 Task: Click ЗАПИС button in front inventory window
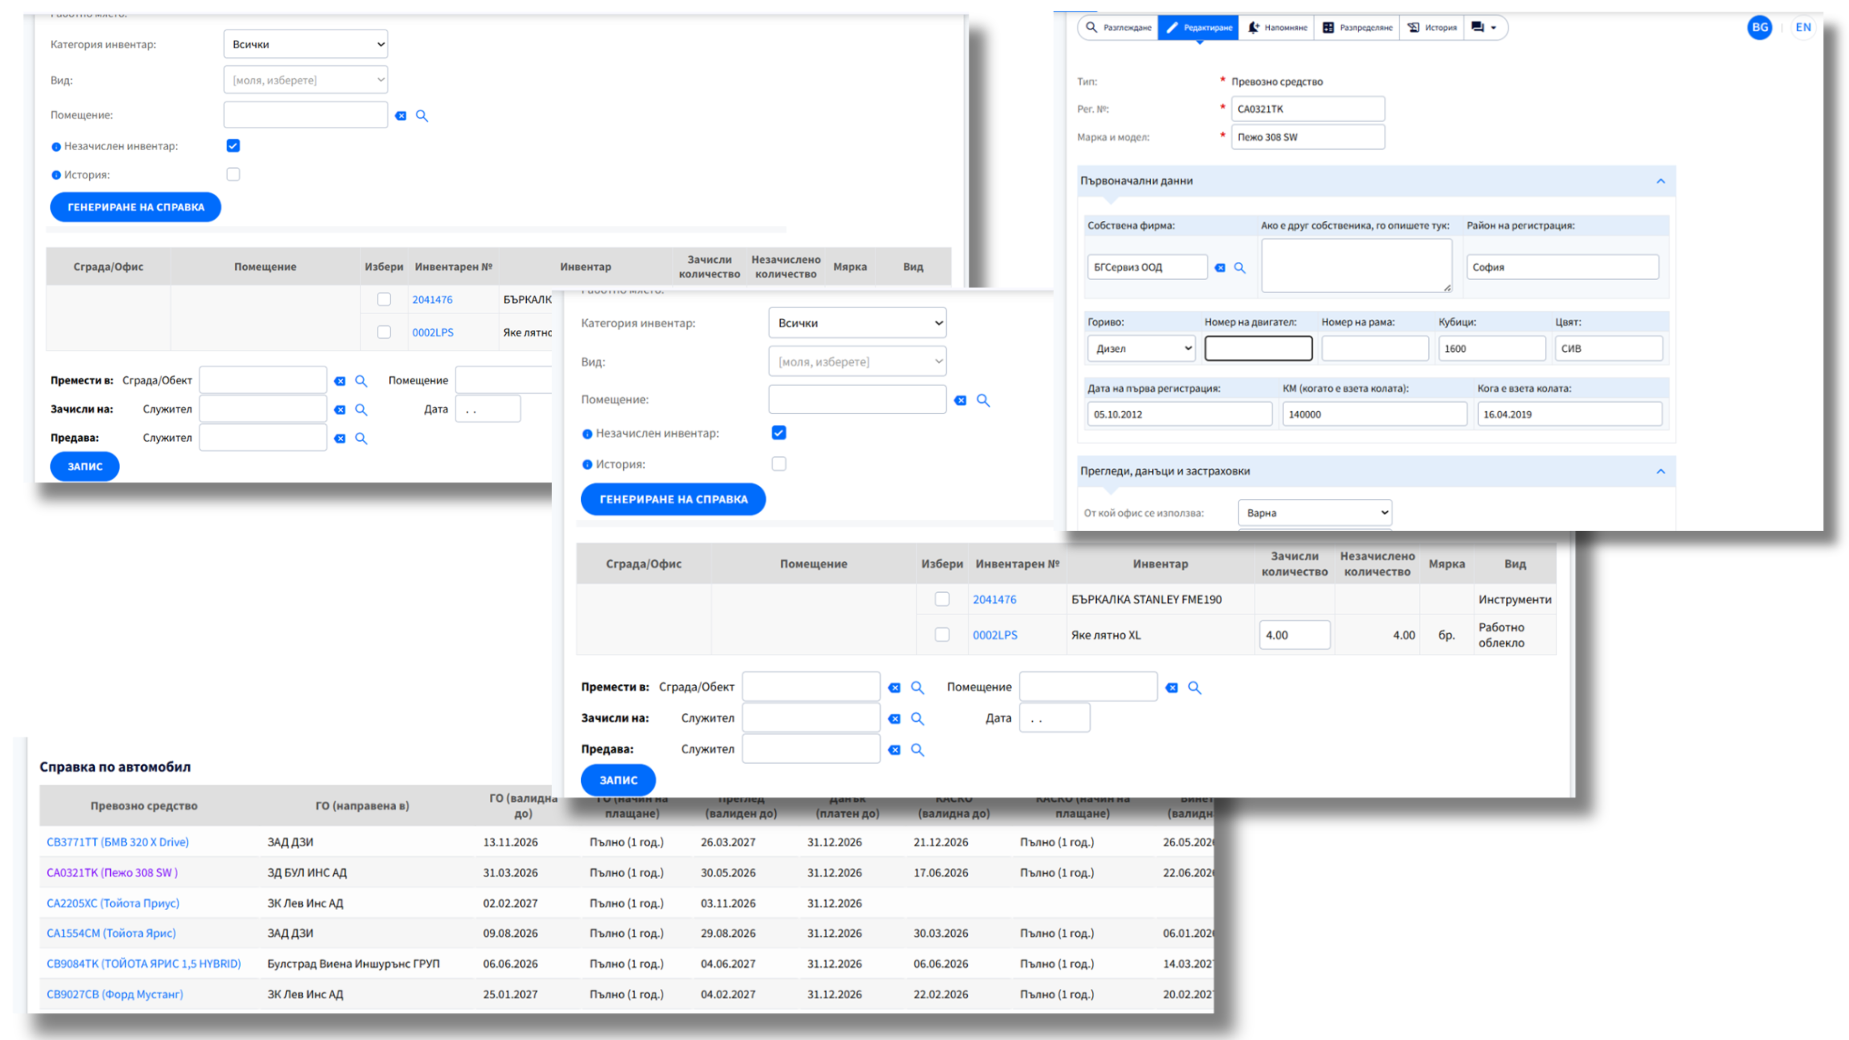click(618, 780)
